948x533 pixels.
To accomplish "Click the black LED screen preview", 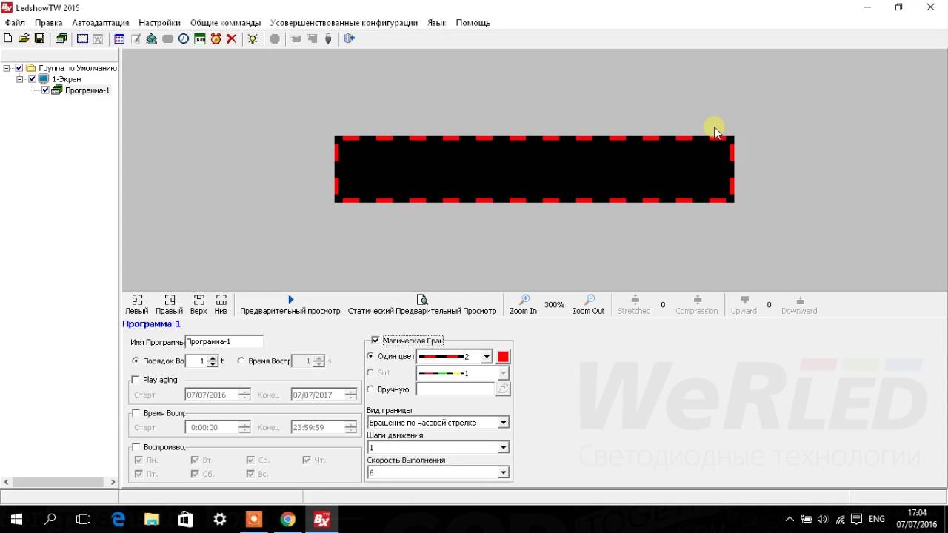I will (534, 170).
